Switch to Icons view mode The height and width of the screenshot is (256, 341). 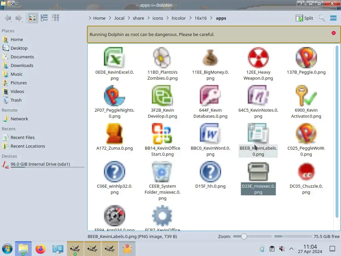pyautogui.click(x=33, y=18)
